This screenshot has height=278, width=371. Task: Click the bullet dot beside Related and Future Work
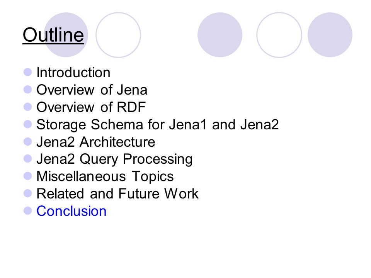(28, 193)
